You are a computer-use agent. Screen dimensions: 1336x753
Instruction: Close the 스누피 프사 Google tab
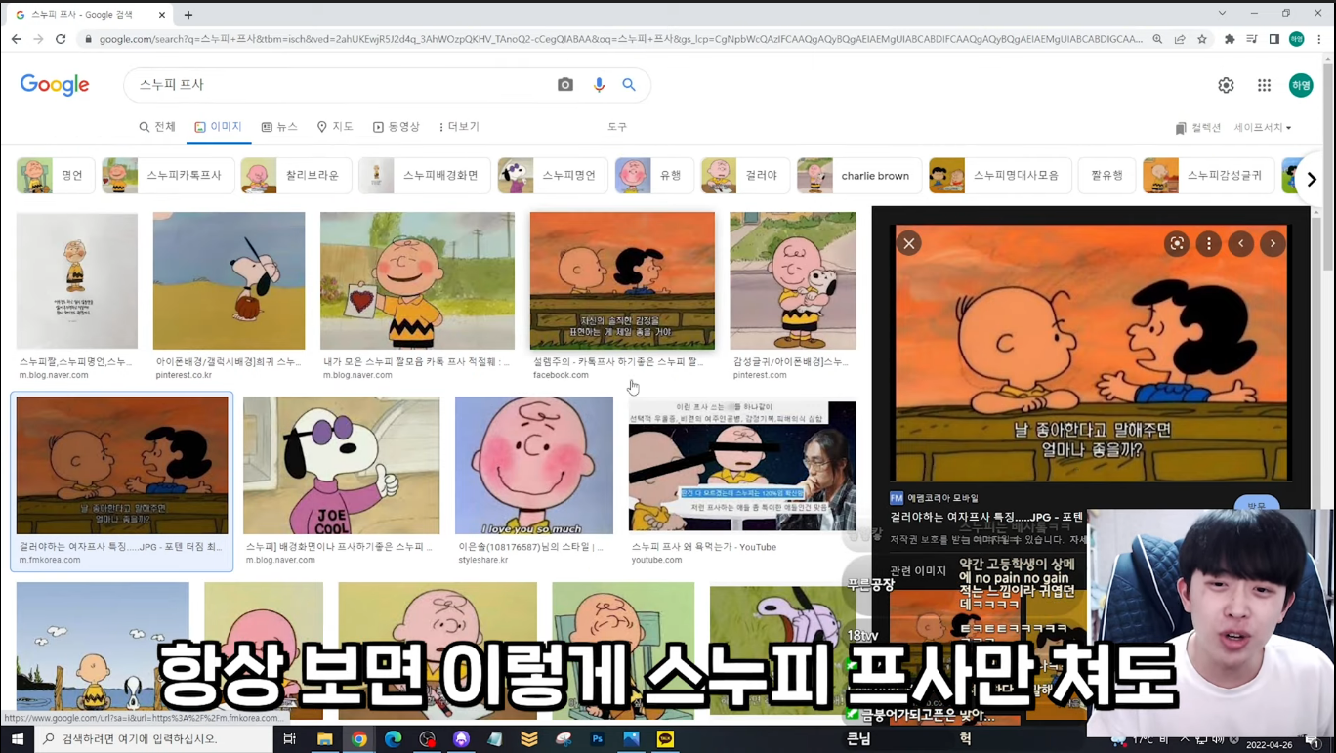(162, 15)
